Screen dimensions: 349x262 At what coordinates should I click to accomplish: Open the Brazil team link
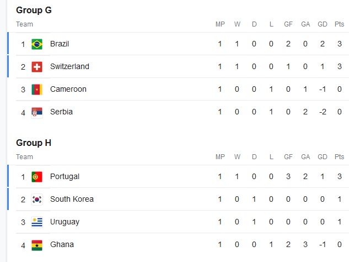pos(60,44)
